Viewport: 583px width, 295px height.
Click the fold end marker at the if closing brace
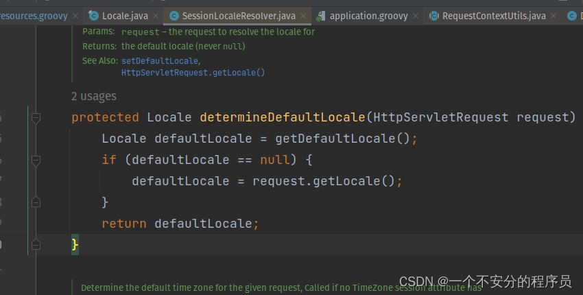point(36,202)
